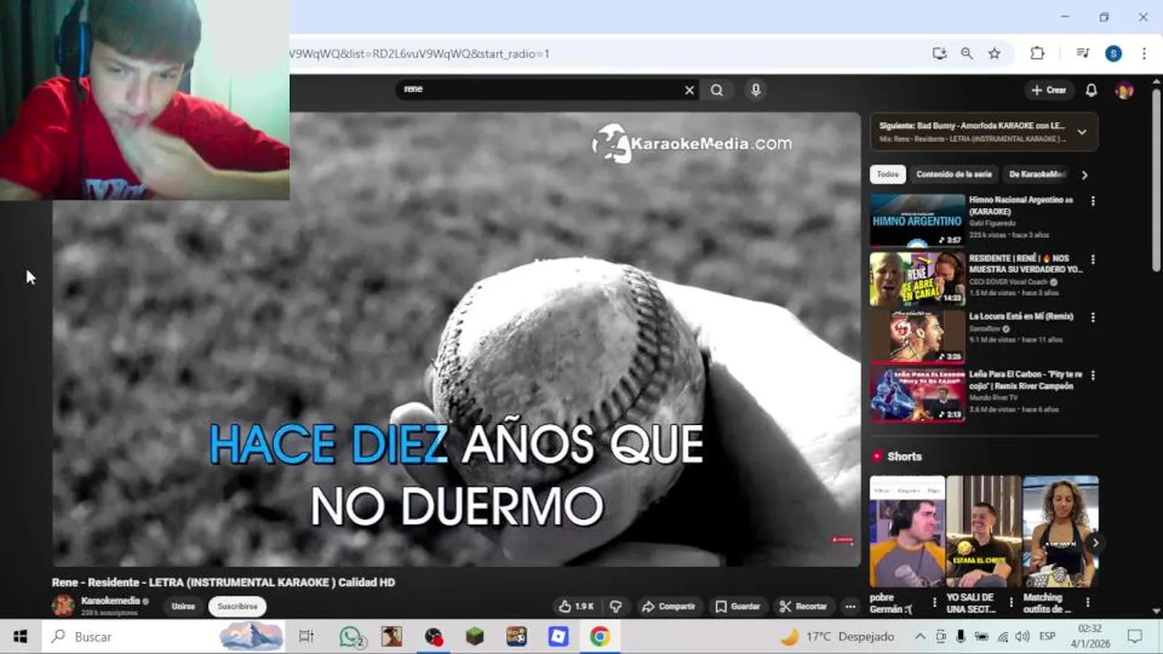
Task: Click the Windows Buscar search box
Action: [x=164, y=637]
